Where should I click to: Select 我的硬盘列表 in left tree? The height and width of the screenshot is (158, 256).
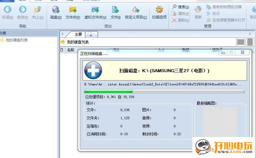[17, 40]
